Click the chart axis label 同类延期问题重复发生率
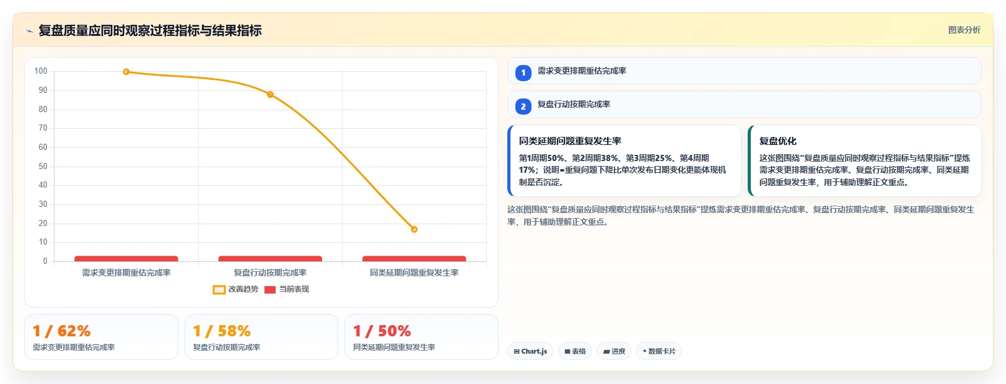The width and height of the screenshot is (1006, 384). coord(414,273)
